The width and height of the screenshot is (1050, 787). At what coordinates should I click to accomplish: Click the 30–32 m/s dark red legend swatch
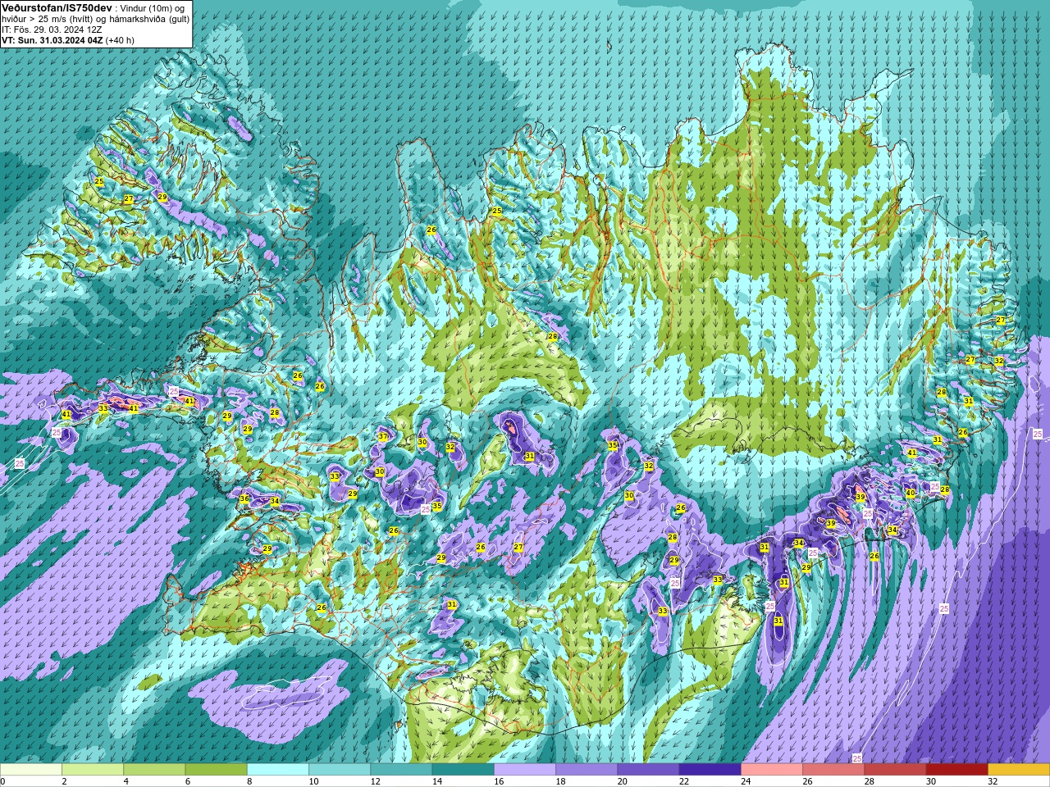pyautogui.click(x=956, y=770)
